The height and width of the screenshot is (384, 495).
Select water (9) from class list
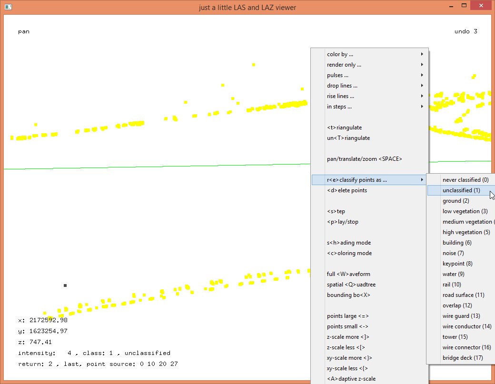[x=453, y=274]
